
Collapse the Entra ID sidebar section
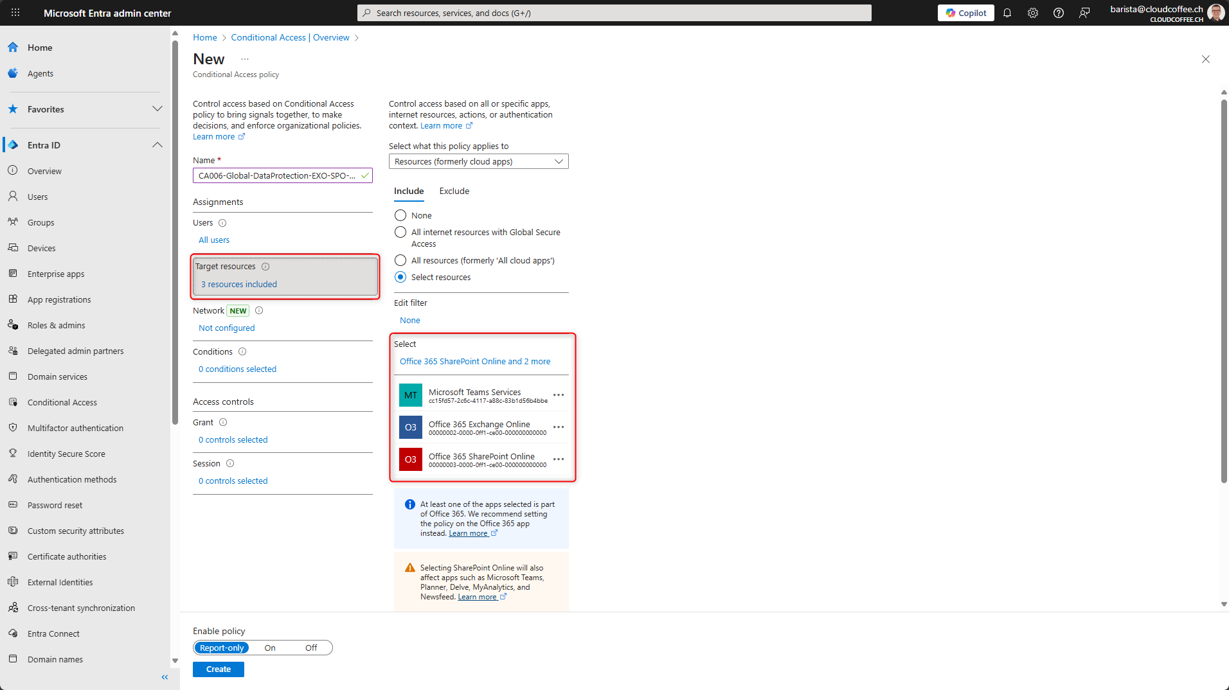coord(157,145)
